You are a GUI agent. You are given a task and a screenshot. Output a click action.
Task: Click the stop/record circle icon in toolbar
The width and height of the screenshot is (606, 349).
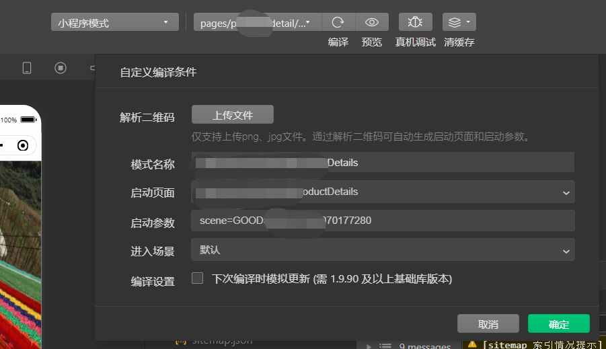point(61,68)
